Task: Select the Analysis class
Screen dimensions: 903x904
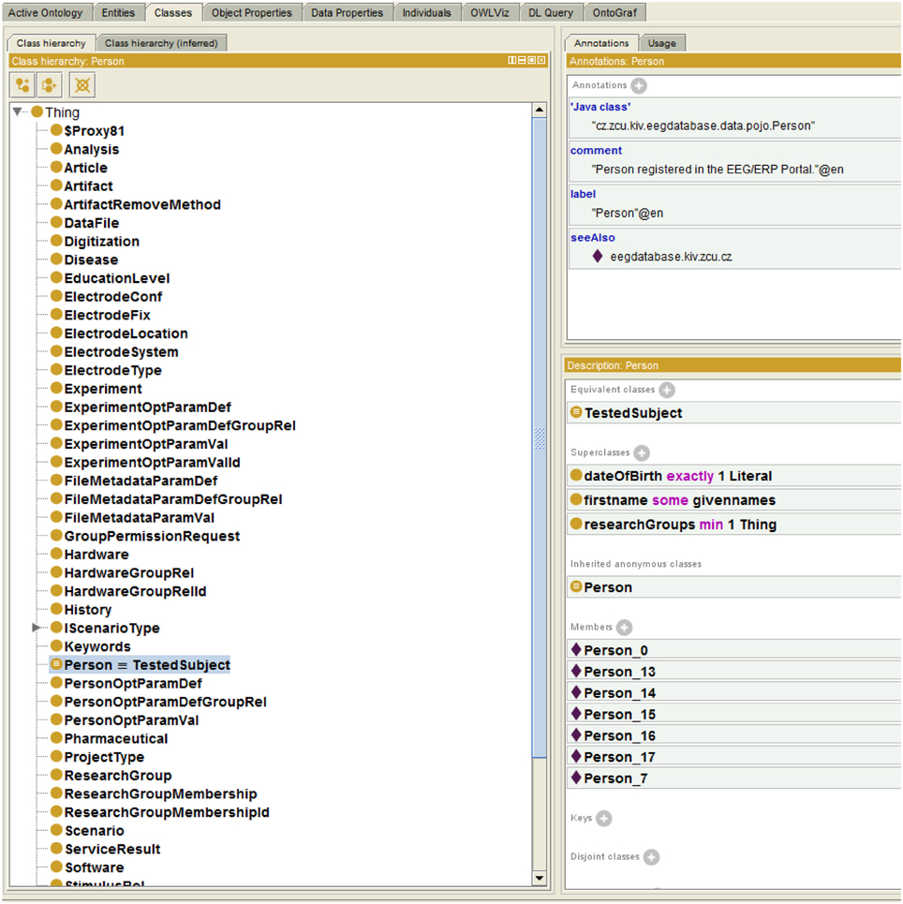Action: click(92, 149)
